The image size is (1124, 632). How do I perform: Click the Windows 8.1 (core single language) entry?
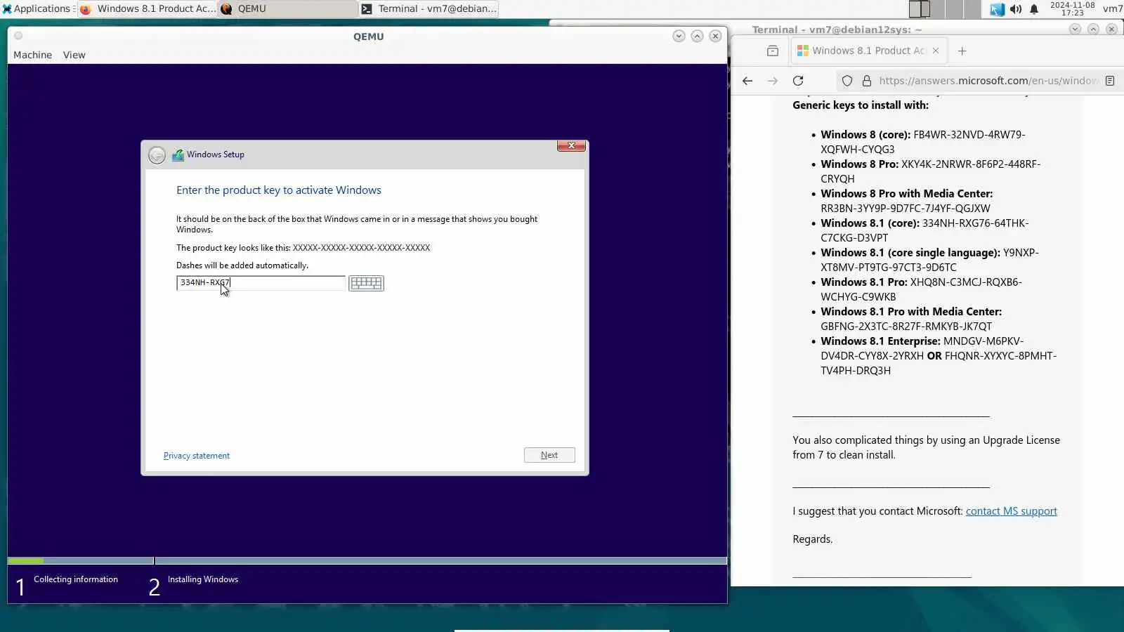click(930, 260)
